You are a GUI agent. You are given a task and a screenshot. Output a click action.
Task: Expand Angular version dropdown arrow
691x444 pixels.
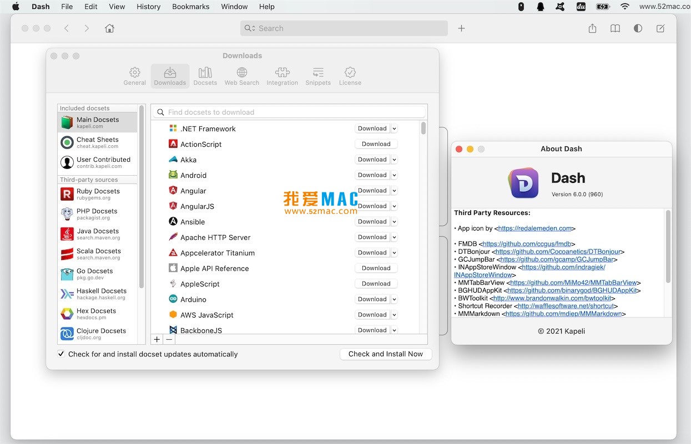(x=394, y=191)
